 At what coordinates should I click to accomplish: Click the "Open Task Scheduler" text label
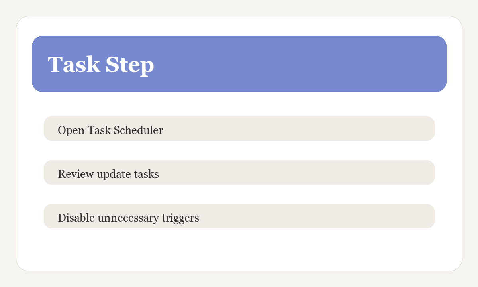click(110, 130)
